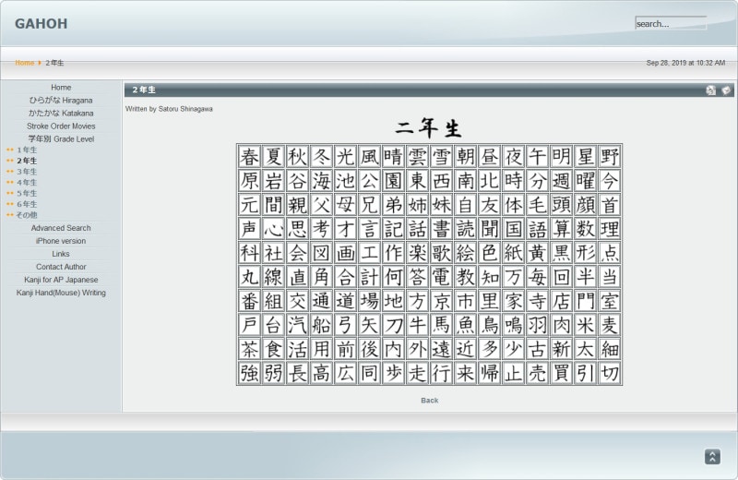Click kanji 切 tile
738x480 pixels.
[610, 373]
